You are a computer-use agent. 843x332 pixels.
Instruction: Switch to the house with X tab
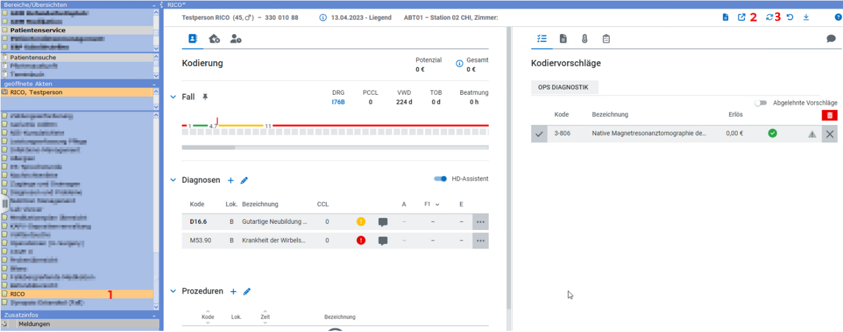[214, 39]
